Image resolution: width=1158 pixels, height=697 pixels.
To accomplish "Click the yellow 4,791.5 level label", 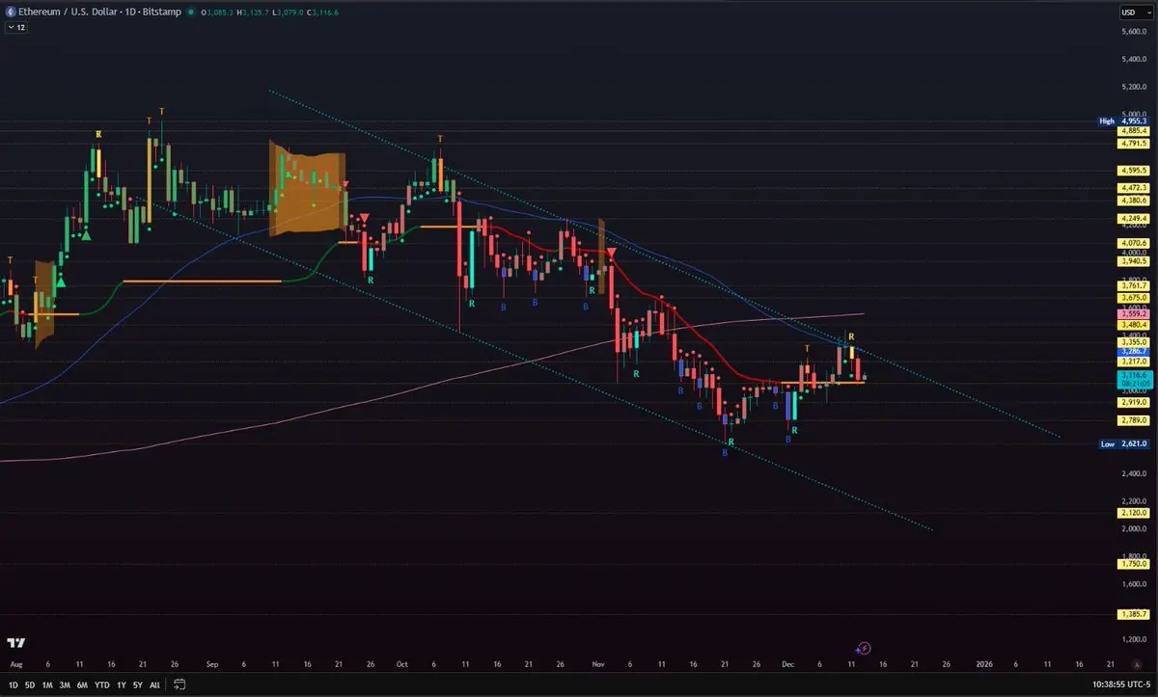I will tap(1133, 144).
